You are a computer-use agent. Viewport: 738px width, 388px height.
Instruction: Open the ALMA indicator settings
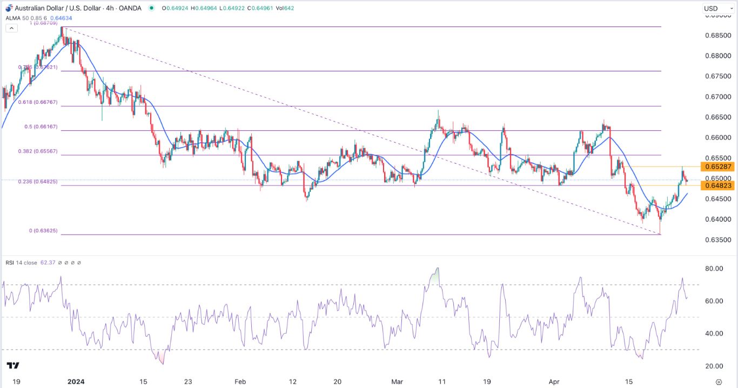(x=95, y=18)
